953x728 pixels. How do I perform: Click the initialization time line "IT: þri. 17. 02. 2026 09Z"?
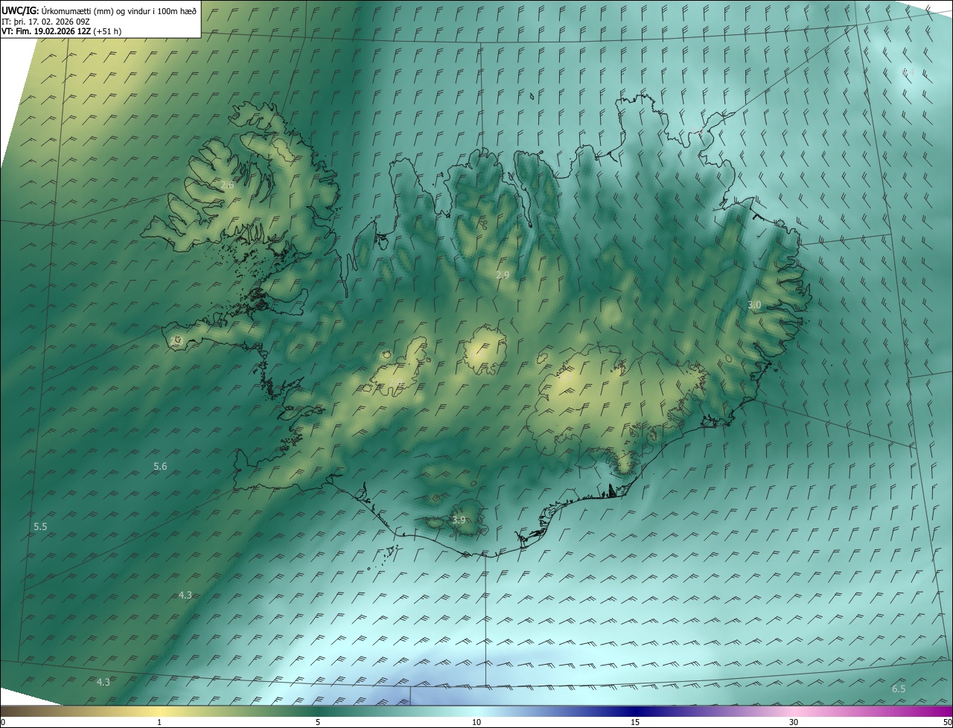[x=44, y=22]
